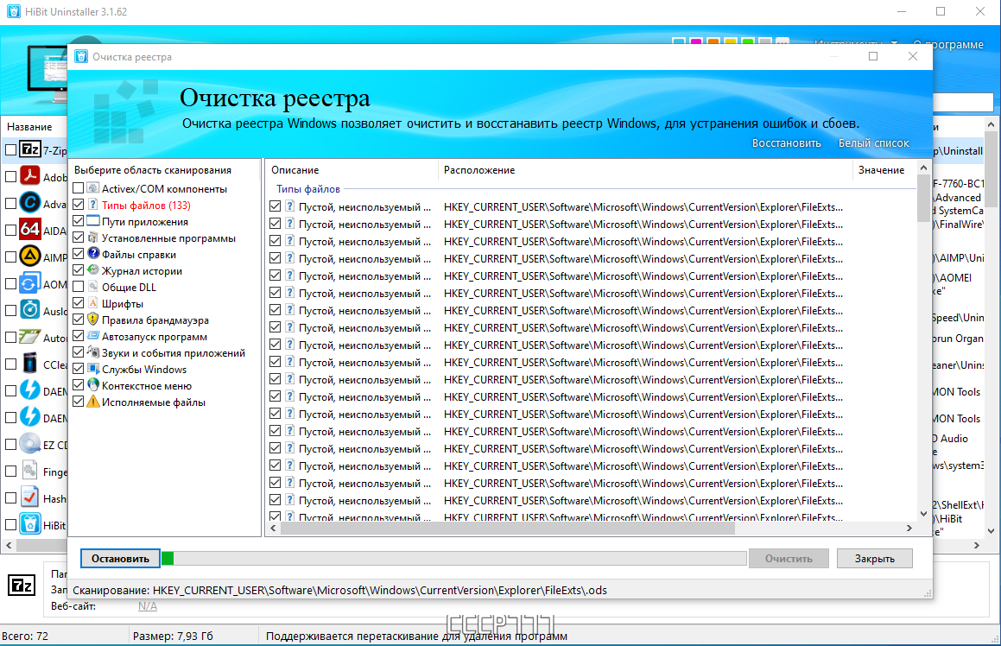The width and height of the screenshot is (1001, 646).
Task: Open the О программе menu
Action: [948, 44]
